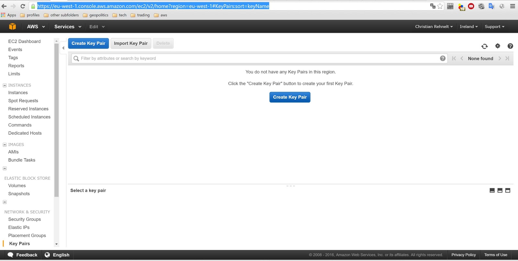Screen dimensions: 518x261
Task: Collapse the NETWORK & SECURITY section
Action: pyautogui.click(x=5, y=202)
